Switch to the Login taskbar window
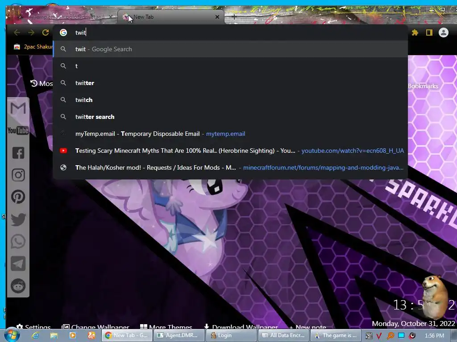 coord(231,335)
